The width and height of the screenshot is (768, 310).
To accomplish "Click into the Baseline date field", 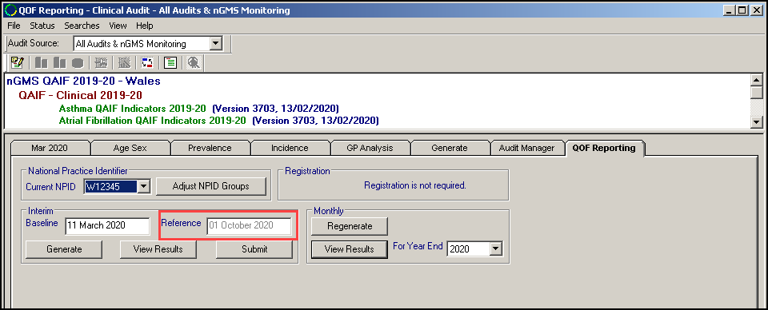I will click(x=107, y=225).
